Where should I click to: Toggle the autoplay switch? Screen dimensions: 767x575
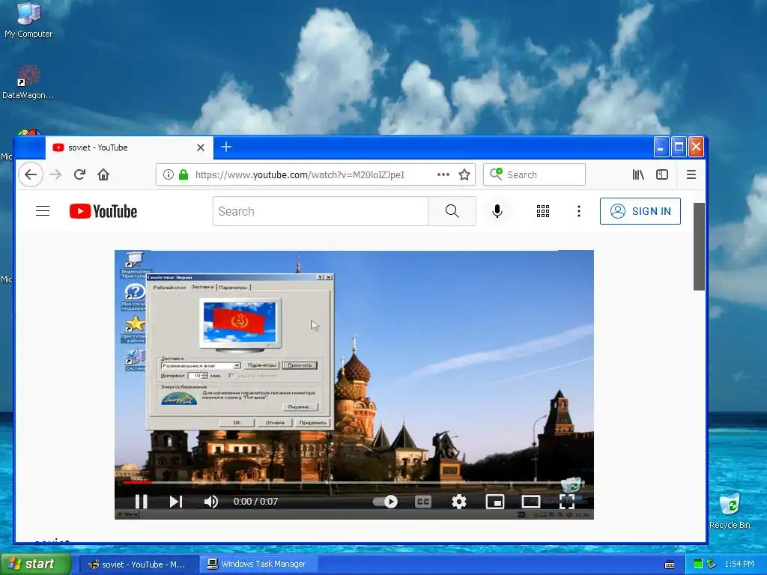[386, 502]
